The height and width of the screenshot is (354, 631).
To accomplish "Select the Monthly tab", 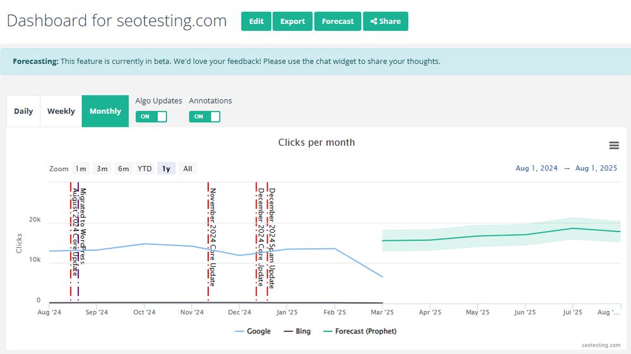I will (105, 111).
